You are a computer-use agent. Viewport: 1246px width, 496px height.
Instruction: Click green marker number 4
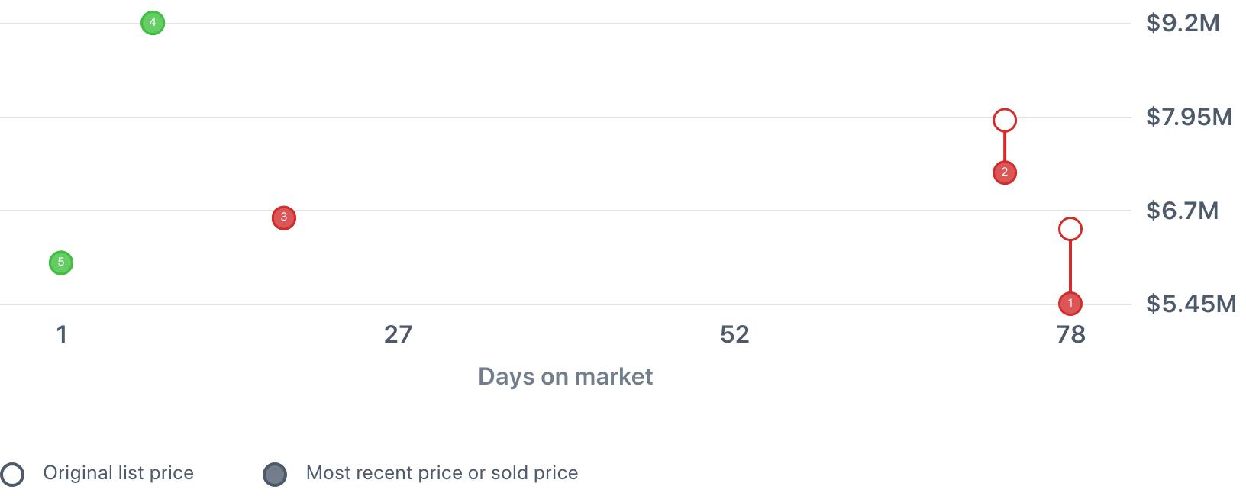(153, 23)
